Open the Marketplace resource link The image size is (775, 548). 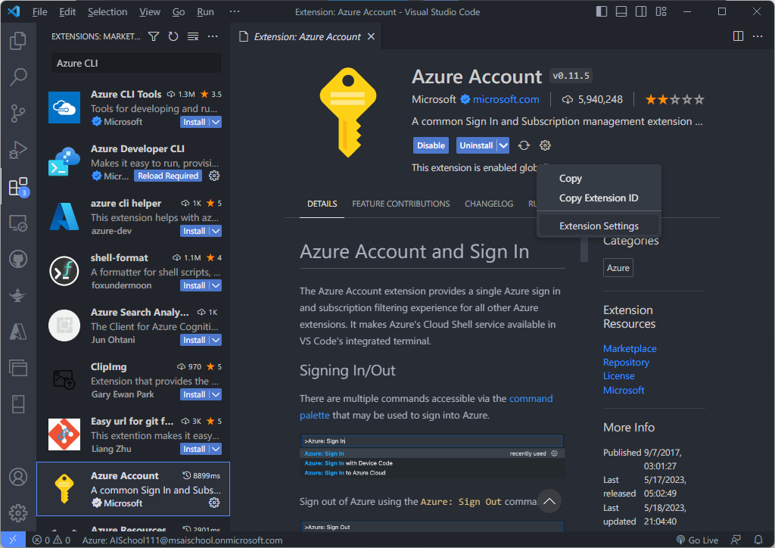[x=630, y=348]
